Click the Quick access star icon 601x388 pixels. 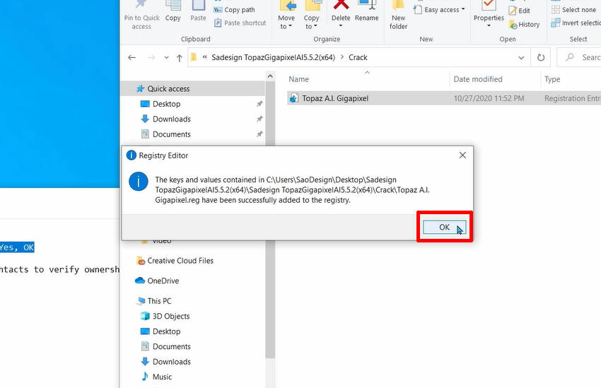[x=140, y=89]
